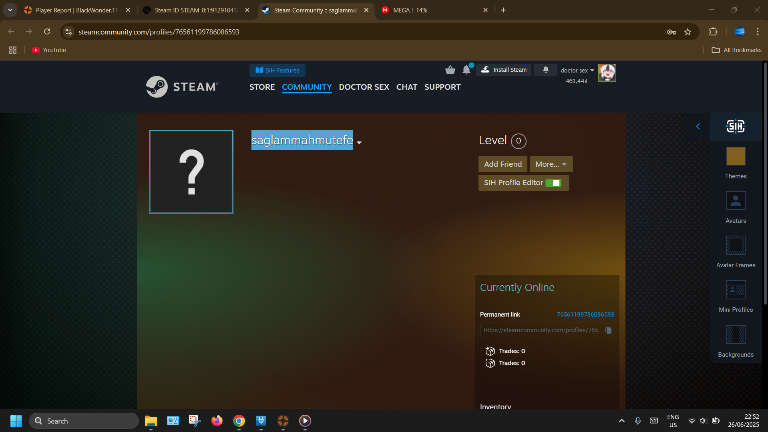The image size is (768, 432).
Task: Open the Mini Profiles icon
Action: pyautogui.click(x=736, y=290)
